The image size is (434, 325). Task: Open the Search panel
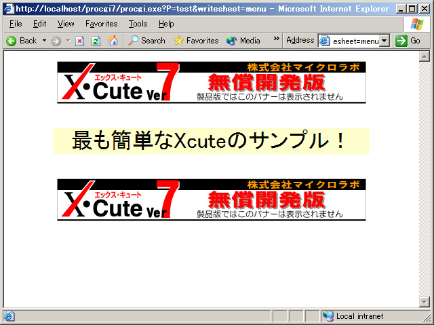(146, 41)
